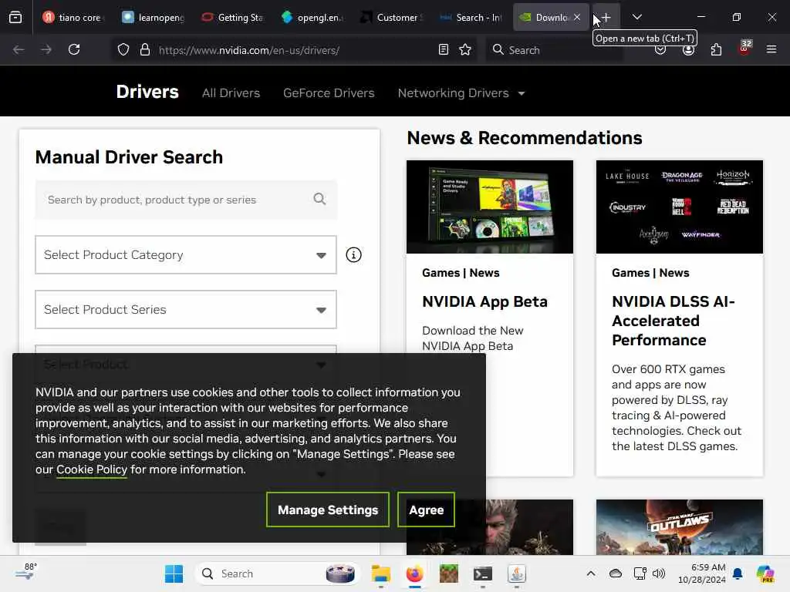Open Minecraft taskbar icon
The height and width of the screenshot is (592, 790).
pos(448,573)
